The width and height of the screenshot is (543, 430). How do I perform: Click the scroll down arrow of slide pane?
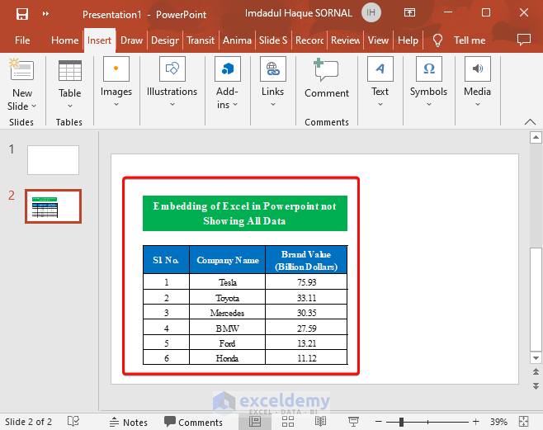coord(536,358)
